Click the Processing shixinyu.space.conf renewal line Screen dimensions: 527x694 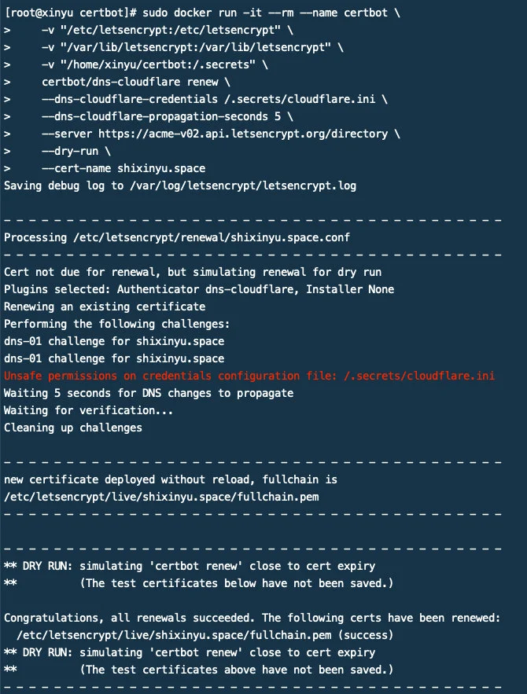tap(177, 237)
